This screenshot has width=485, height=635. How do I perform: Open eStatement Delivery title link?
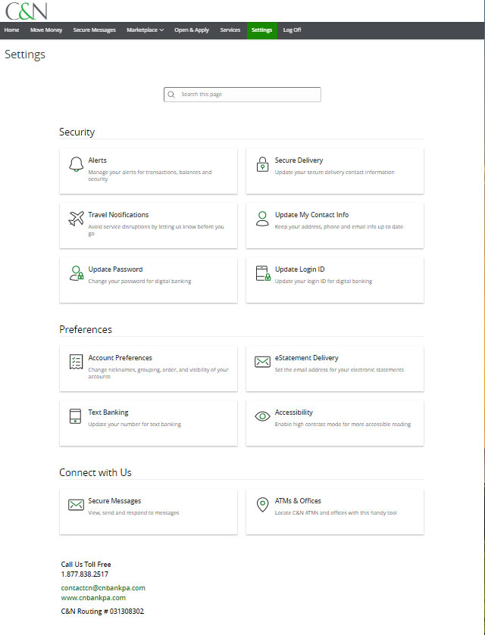pos(307,357)
